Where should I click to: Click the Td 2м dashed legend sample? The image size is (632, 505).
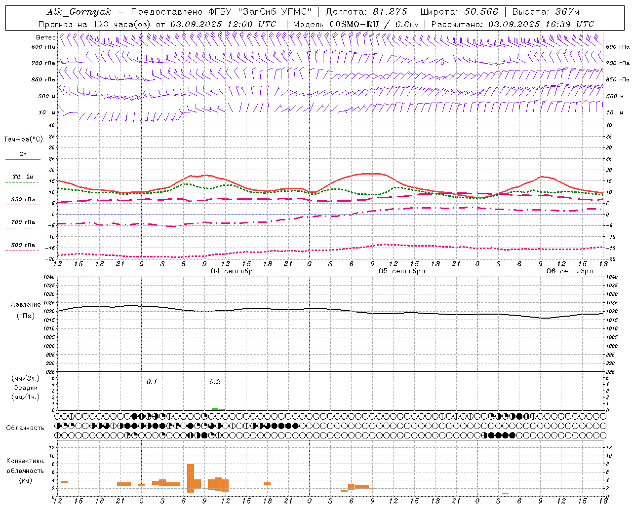tap(23, 182)
